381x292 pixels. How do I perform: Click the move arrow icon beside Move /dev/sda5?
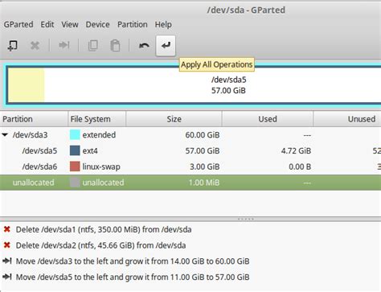(x=7, y=277)
